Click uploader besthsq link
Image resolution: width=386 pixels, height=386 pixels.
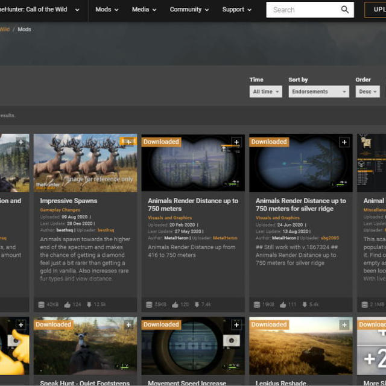pyautogui.click(x=106, y=230)
